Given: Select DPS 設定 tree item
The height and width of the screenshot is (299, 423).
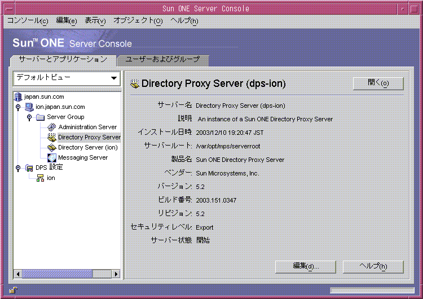Looking at the screenshot, I should [49, 168].
